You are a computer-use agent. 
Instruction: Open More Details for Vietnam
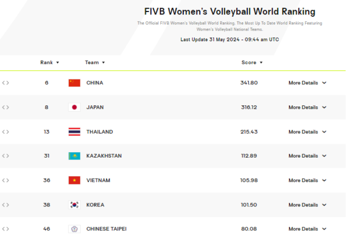[x=307, y=181]
